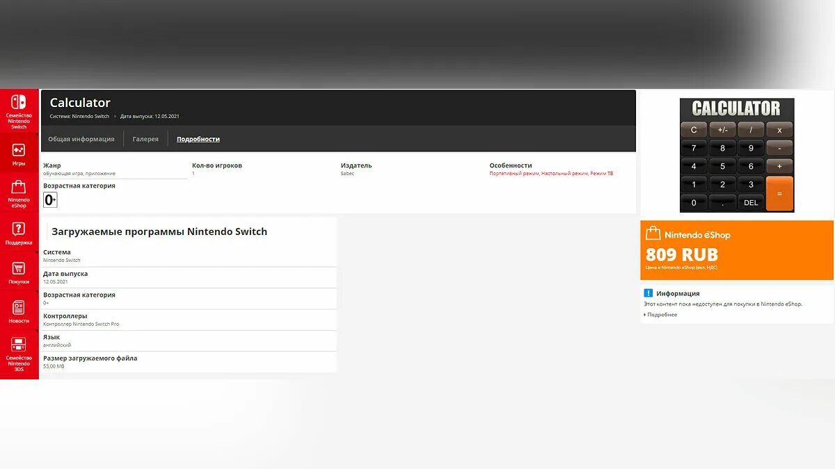Screen dimensions: 835x469
Task: Click the Цена в Nintendo eShop note
Action: [x=681, y=268]
